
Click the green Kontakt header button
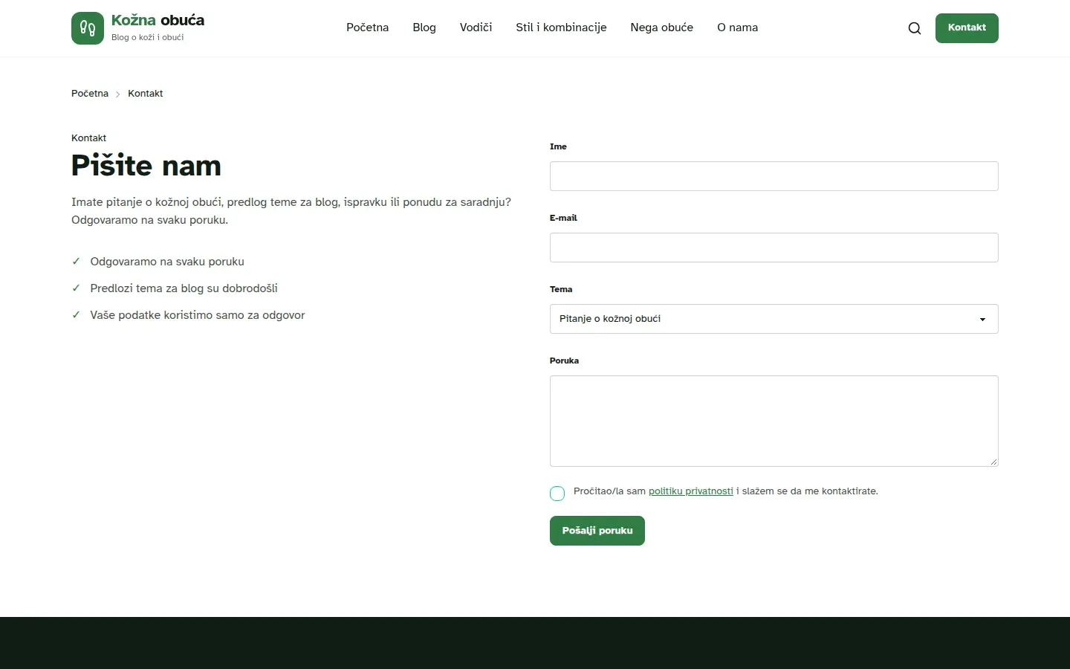[967, 28]
